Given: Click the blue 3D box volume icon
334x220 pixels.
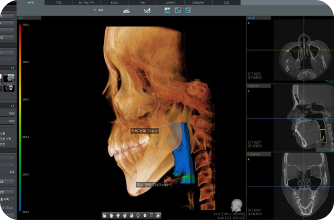Looking at the screenshot, I should point(188,10).
